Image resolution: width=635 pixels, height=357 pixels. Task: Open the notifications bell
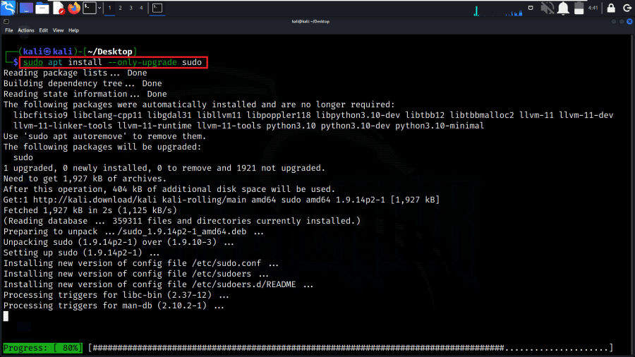(x=563, y=8)
